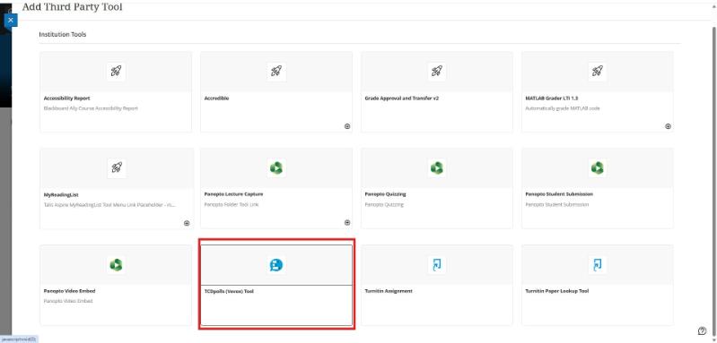The width and height of the screenshot is (717, 343).
Task: Open Panopto Lecture Capture title
Action: pyautogui.click(x=233, y=194)
